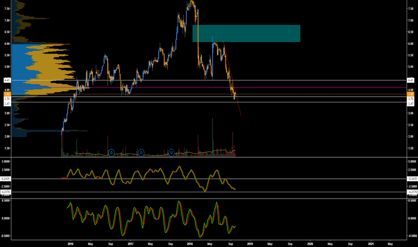Click 0.5000 value on right bottom indicator scale

[412, 201]
